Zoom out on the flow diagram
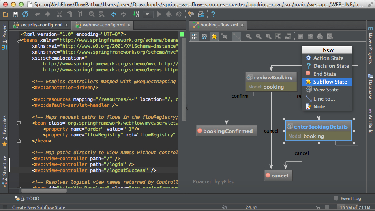 click(259, 36)
